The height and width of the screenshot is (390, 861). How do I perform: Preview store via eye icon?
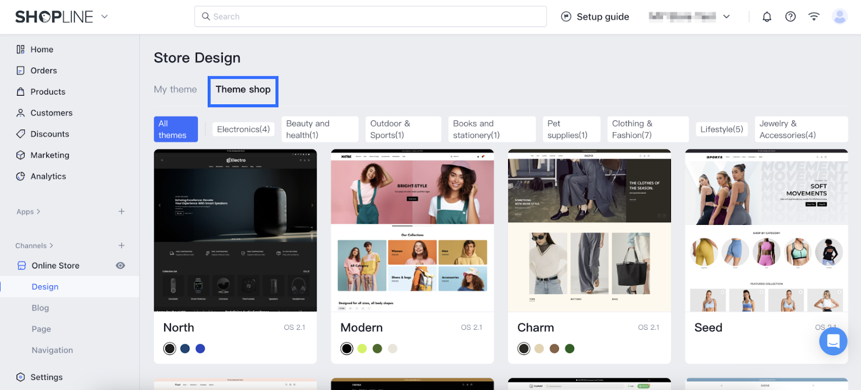coord(121,266)
